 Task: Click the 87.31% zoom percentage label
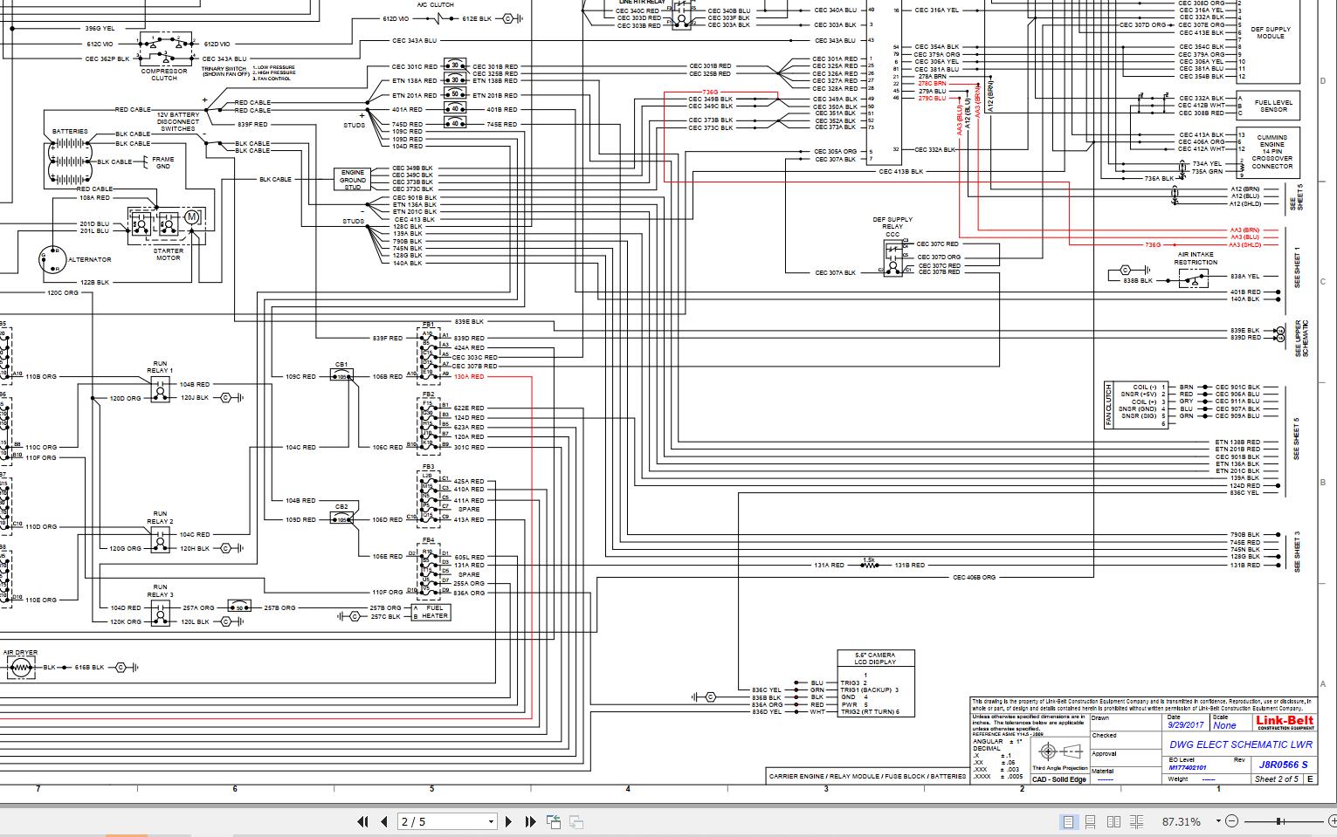(x=1179, y=821)
